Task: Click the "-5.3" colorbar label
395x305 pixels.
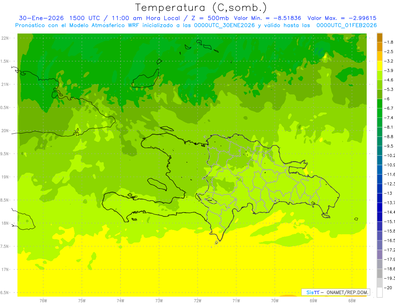Action: coord(389,89)
